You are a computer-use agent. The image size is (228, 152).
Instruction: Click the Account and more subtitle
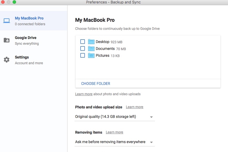click(29, 63)
